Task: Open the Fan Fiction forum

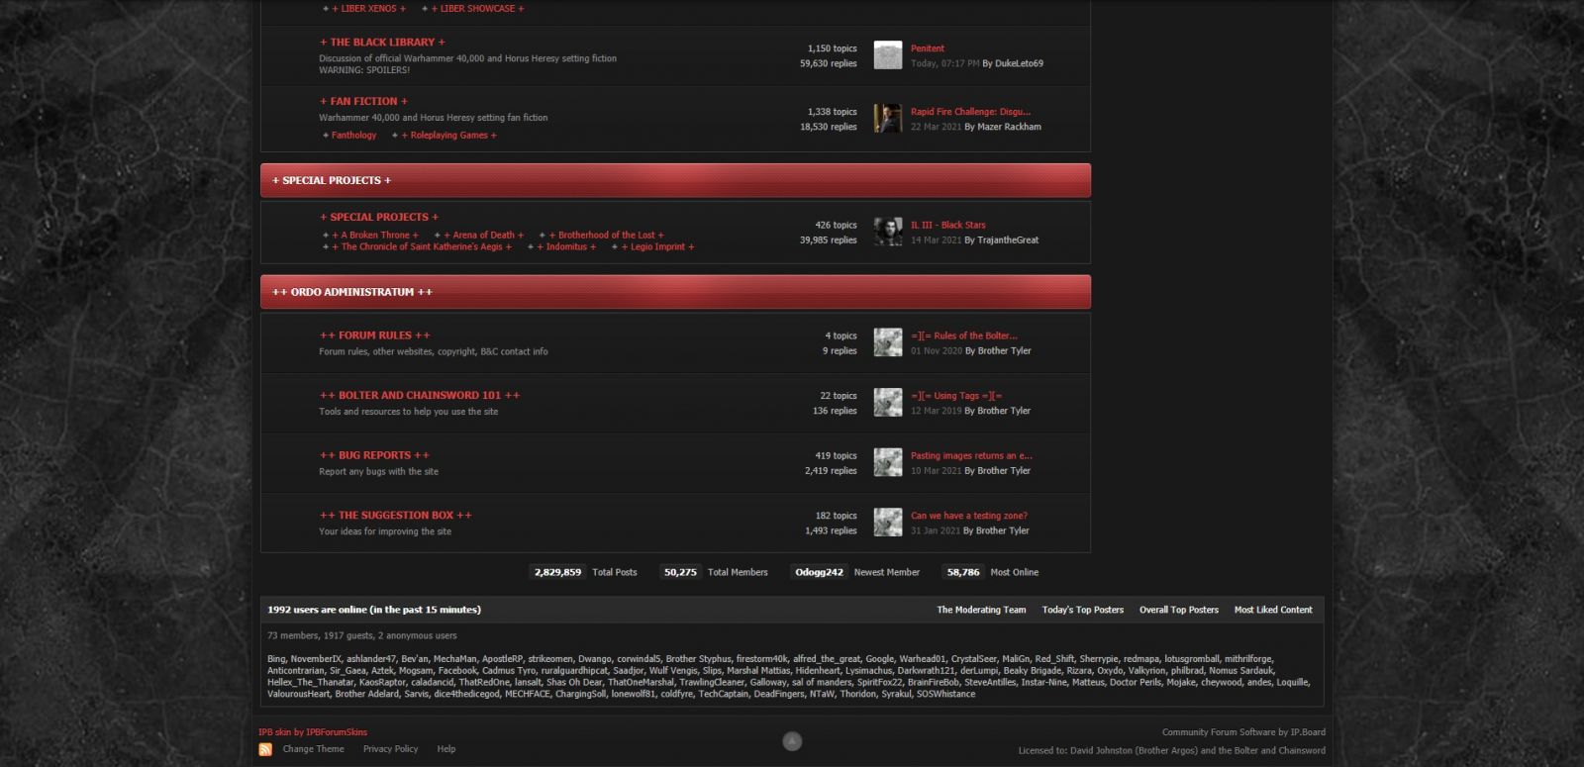Action: pyautogui.click(x=363, y=101)
